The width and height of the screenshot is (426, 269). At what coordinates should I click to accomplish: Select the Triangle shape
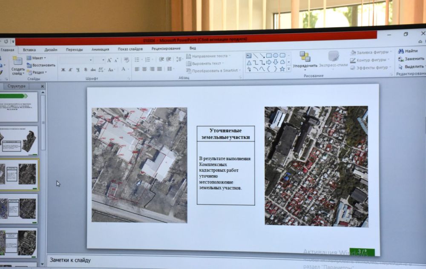tap(249, 63)
